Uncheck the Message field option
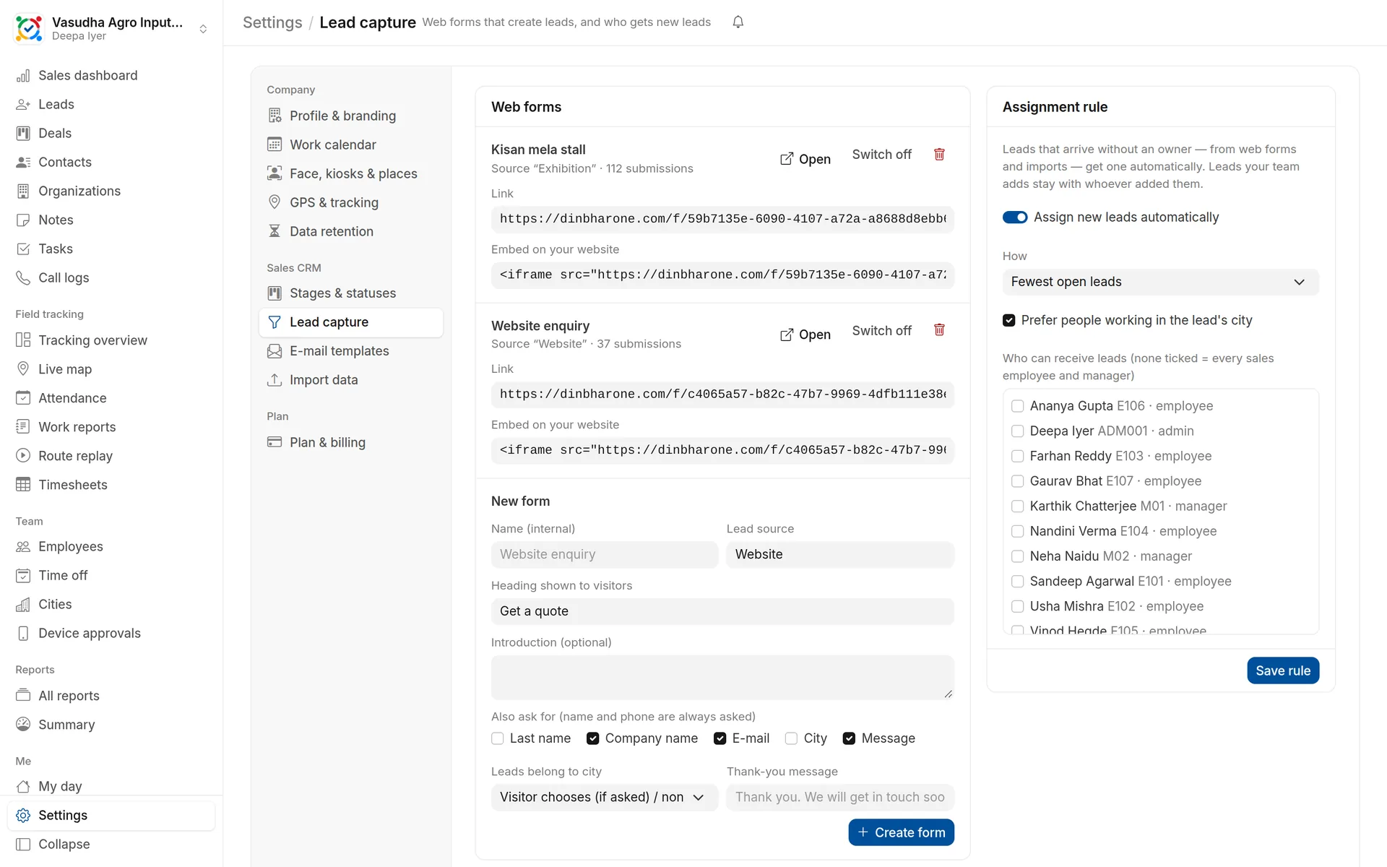 (x=850, y=738)
